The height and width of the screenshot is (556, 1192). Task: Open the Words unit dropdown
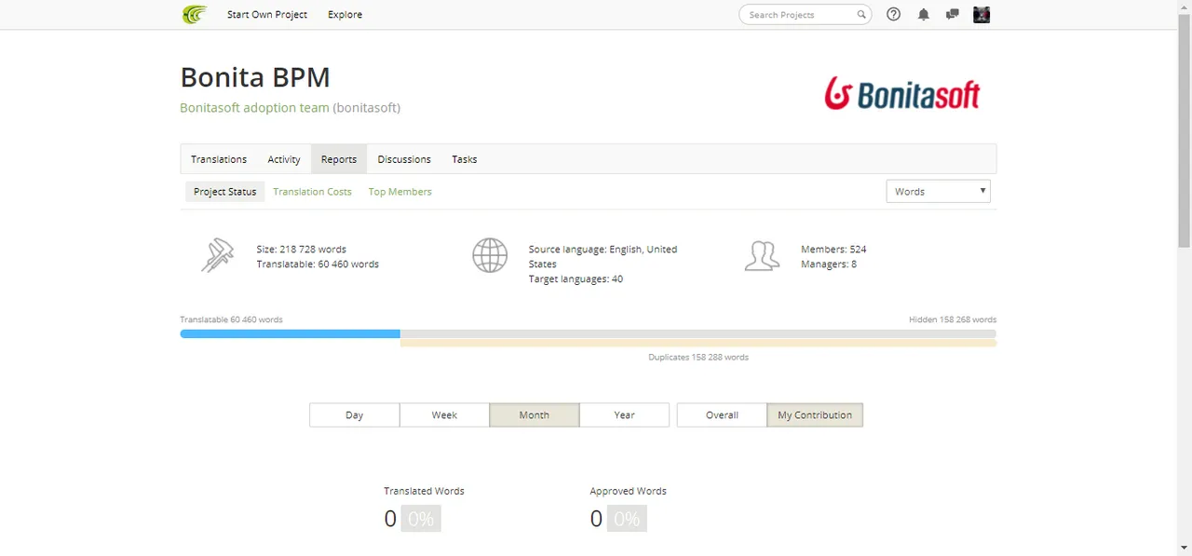click(938, 191)
